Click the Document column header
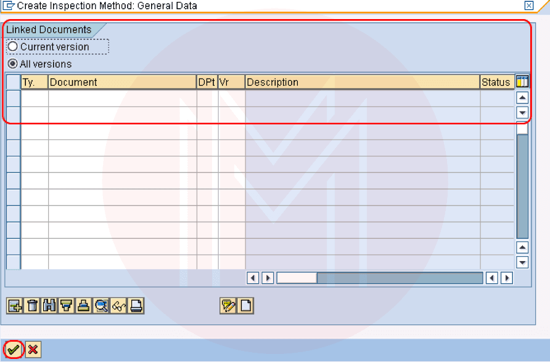Image resolution: width=550 pixels, height=362 pixels. (122, 82)
